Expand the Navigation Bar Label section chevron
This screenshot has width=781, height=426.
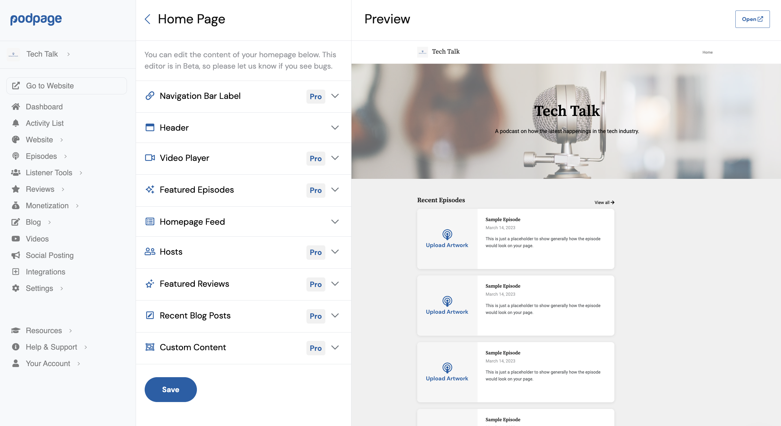pyautogui.click(x=335, y=96)
